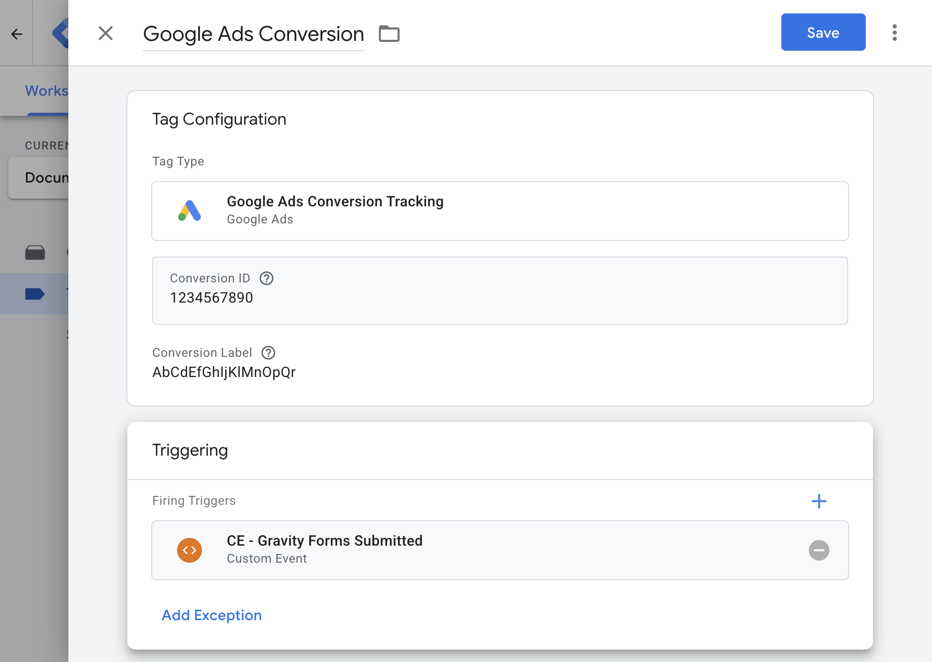This screenshot has width=932, height=662.
Task: Add a firing trigger with plus icon
Action: pyautogui.click(x=819, y=501)
